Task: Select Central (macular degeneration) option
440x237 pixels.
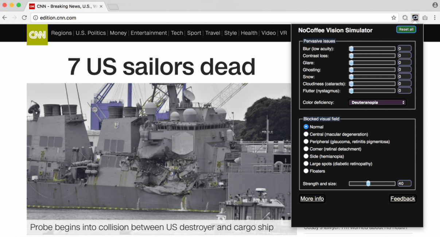Action: coord(306,134)
